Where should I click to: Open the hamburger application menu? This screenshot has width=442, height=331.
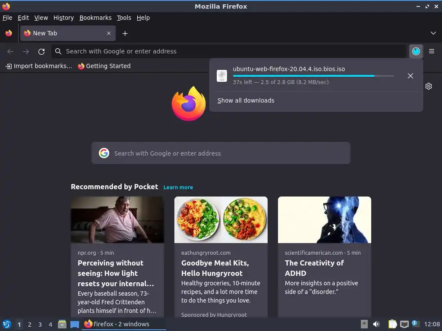pos(432,51)
